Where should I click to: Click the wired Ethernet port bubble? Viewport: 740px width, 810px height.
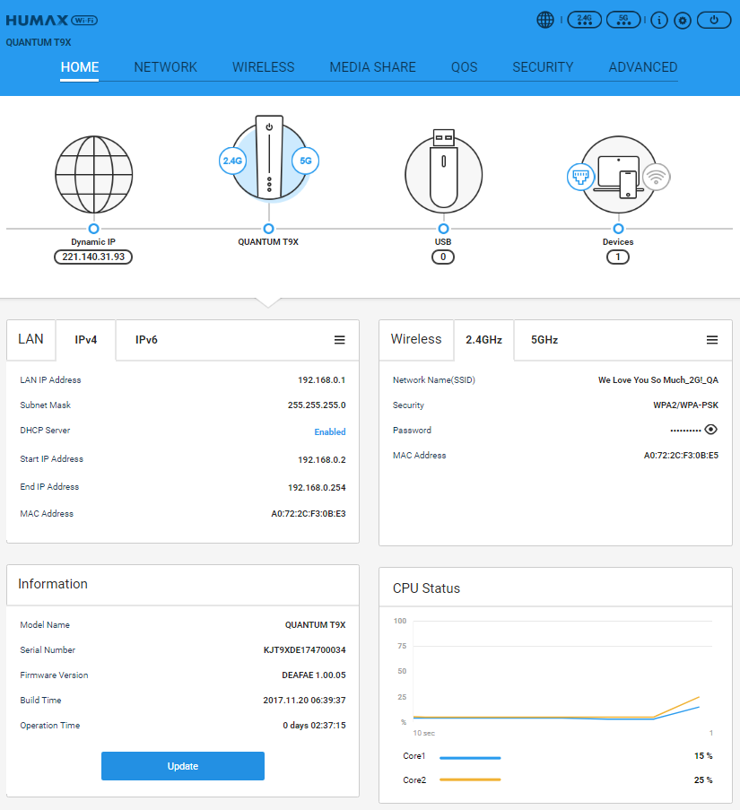click(580, 178)
